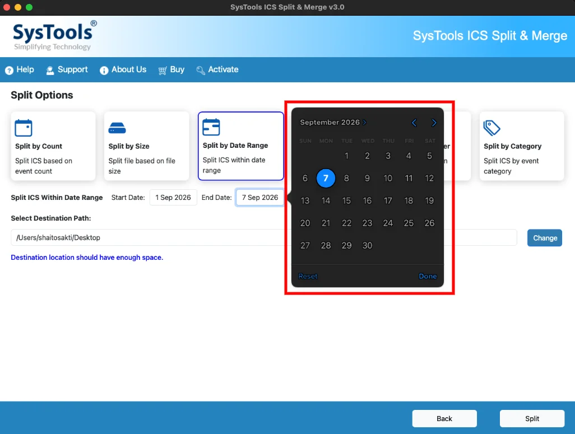Open the Activate menu item
This screenshot has height=434, width=575.
(x=217, y=69)
